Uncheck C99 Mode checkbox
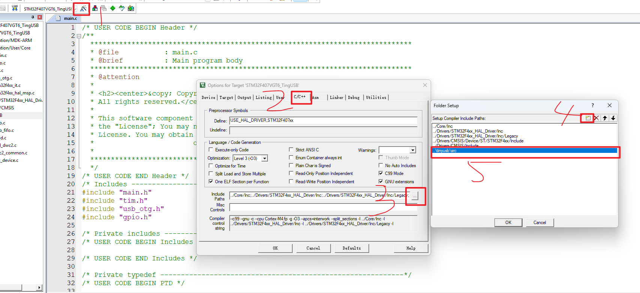Image resolution: width=640 pixels, height=293 pixels. [x=381, y=173]
